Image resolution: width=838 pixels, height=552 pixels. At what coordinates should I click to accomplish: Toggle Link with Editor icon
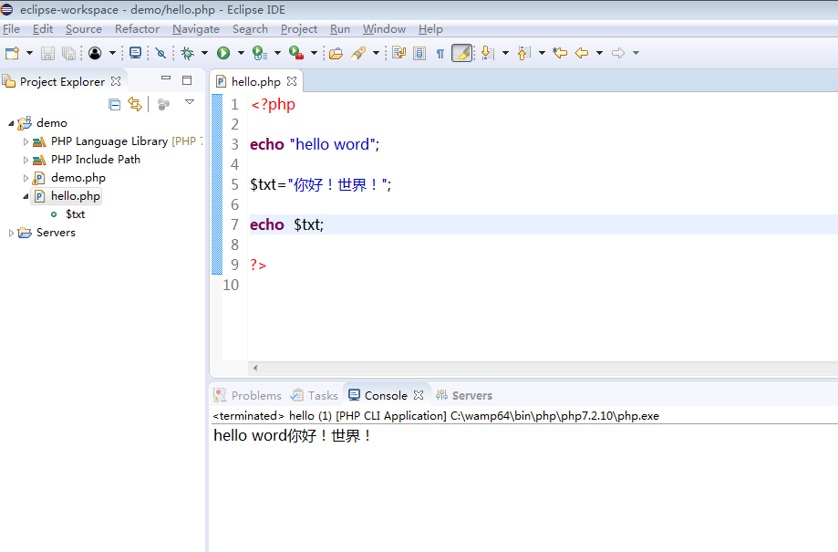pos(135,104)
